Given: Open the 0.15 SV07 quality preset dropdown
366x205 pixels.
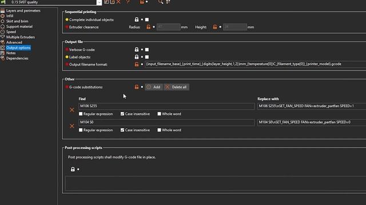Looking at the screenshot, I should coord(99,2).
